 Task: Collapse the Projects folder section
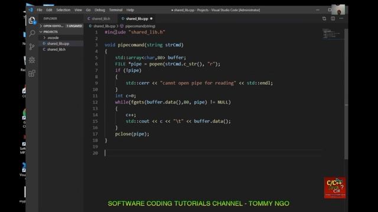pyautogui.click(x=50, y=32)
